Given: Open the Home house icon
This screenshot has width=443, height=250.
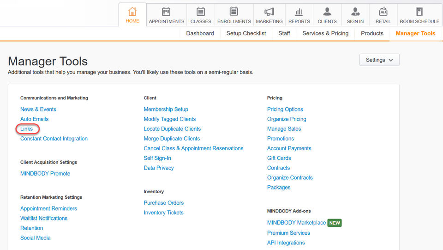Looking at the screenshot, I should coord(132,12).
